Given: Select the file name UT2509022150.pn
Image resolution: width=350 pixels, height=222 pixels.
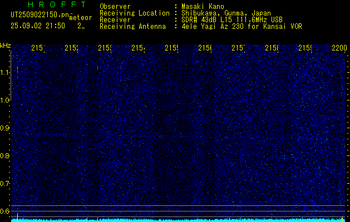Looking at the screenshot, I should (40, 15).
